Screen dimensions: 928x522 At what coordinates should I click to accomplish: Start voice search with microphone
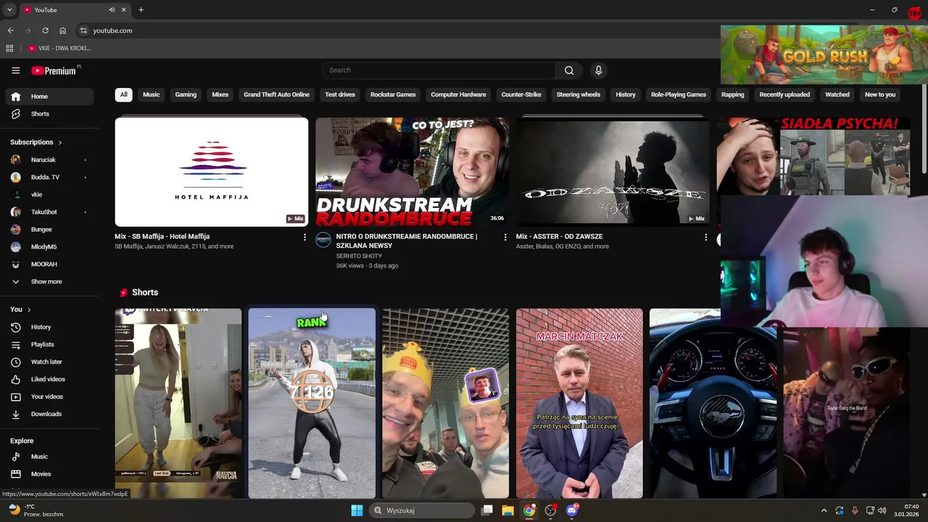tap(598, 70)
